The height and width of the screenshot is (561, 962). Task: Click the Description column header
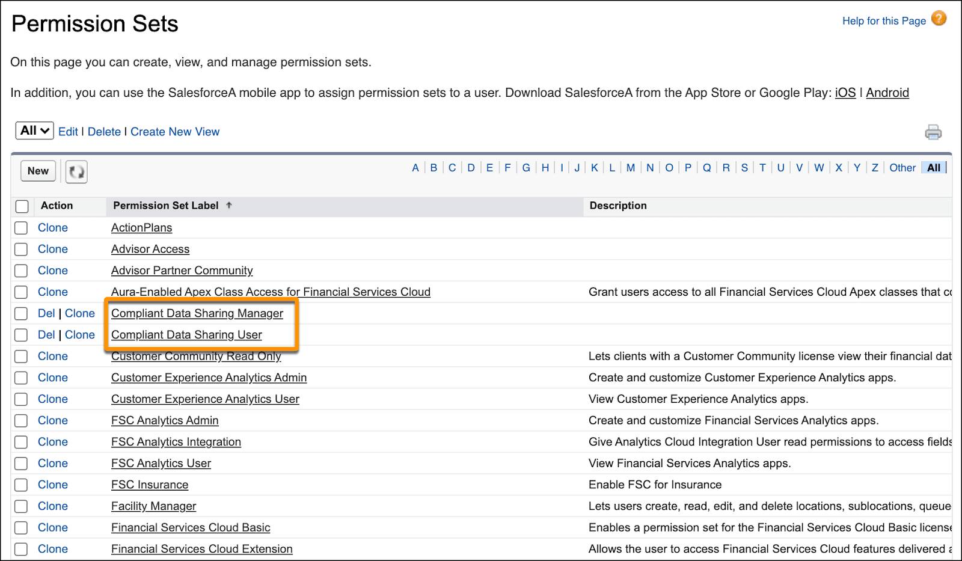618,206
